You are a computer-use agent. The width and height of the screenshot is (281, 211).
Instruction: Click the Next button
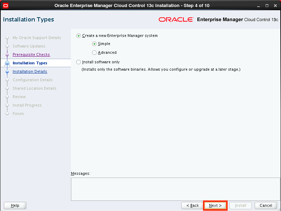click(x=215, y=205)
